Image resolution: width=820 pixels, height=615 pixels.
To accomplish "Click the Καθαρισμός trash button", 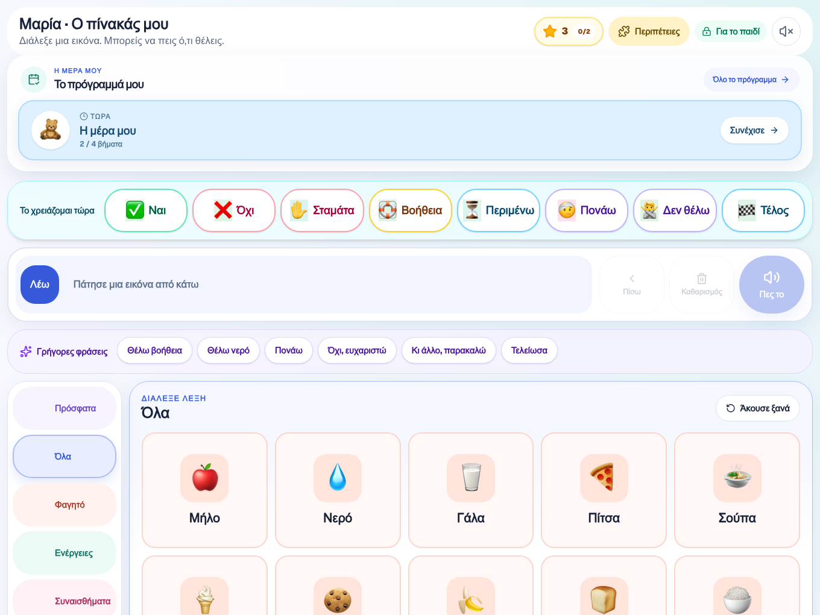I will [702, 285].
